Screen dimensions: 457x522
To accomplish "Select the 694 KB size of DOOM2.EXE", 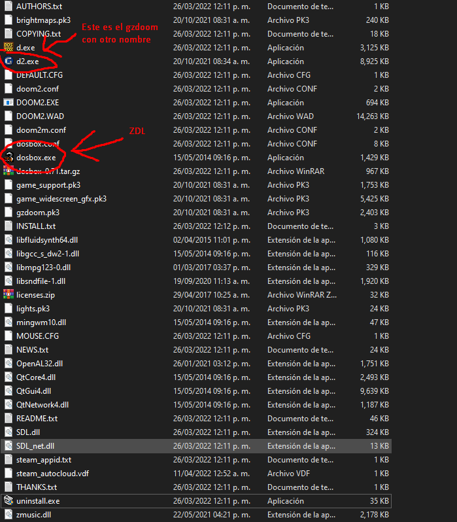I will (x=377, y=103).
